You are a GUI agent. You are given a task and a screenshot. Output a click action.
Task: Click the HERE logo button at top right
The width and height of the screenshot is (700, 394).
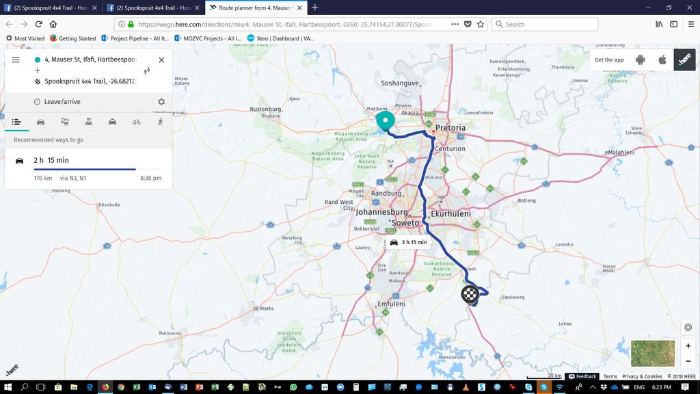click(x=684, y=60)
